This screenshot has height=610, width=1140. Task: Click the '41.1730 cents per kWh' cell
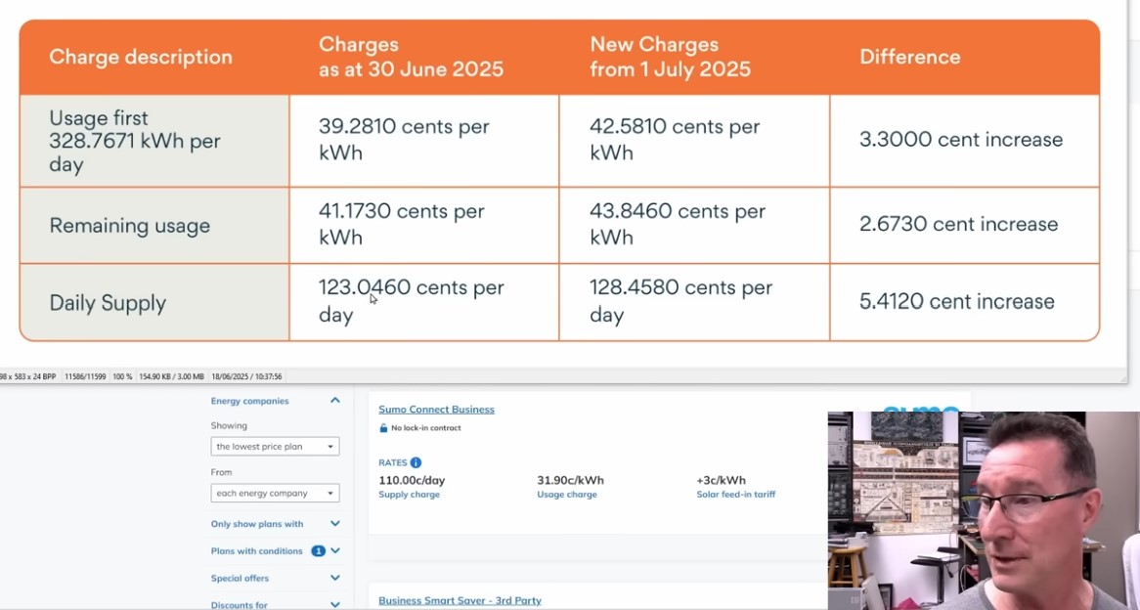click(x=424, y=226)
